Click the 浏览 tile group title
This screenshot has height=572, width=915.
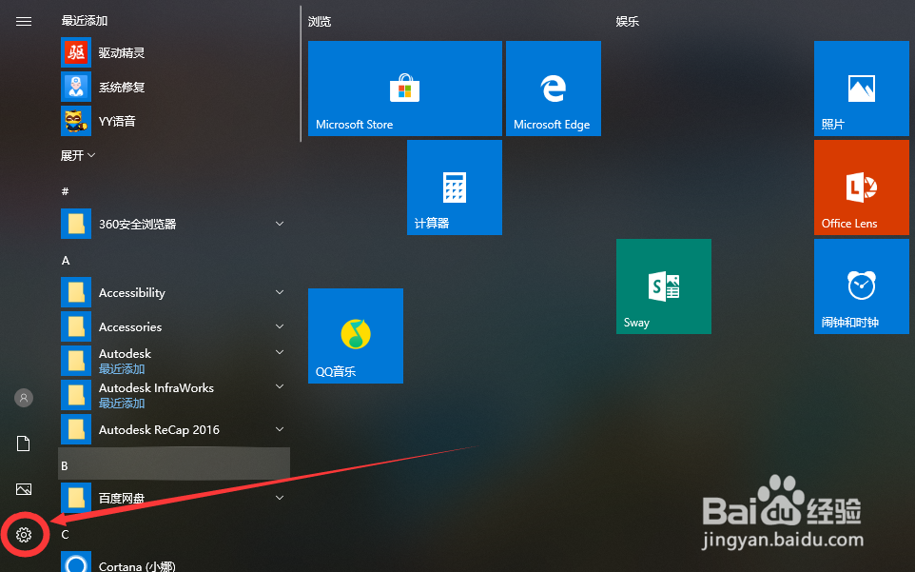click(x=320, y=22)
